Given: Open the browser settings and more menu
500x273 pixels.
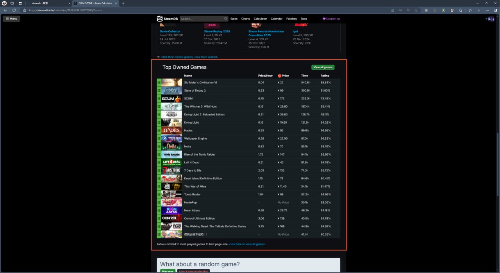Looking at the screenshot, I should pyautogui.click(x=487, y=10).
